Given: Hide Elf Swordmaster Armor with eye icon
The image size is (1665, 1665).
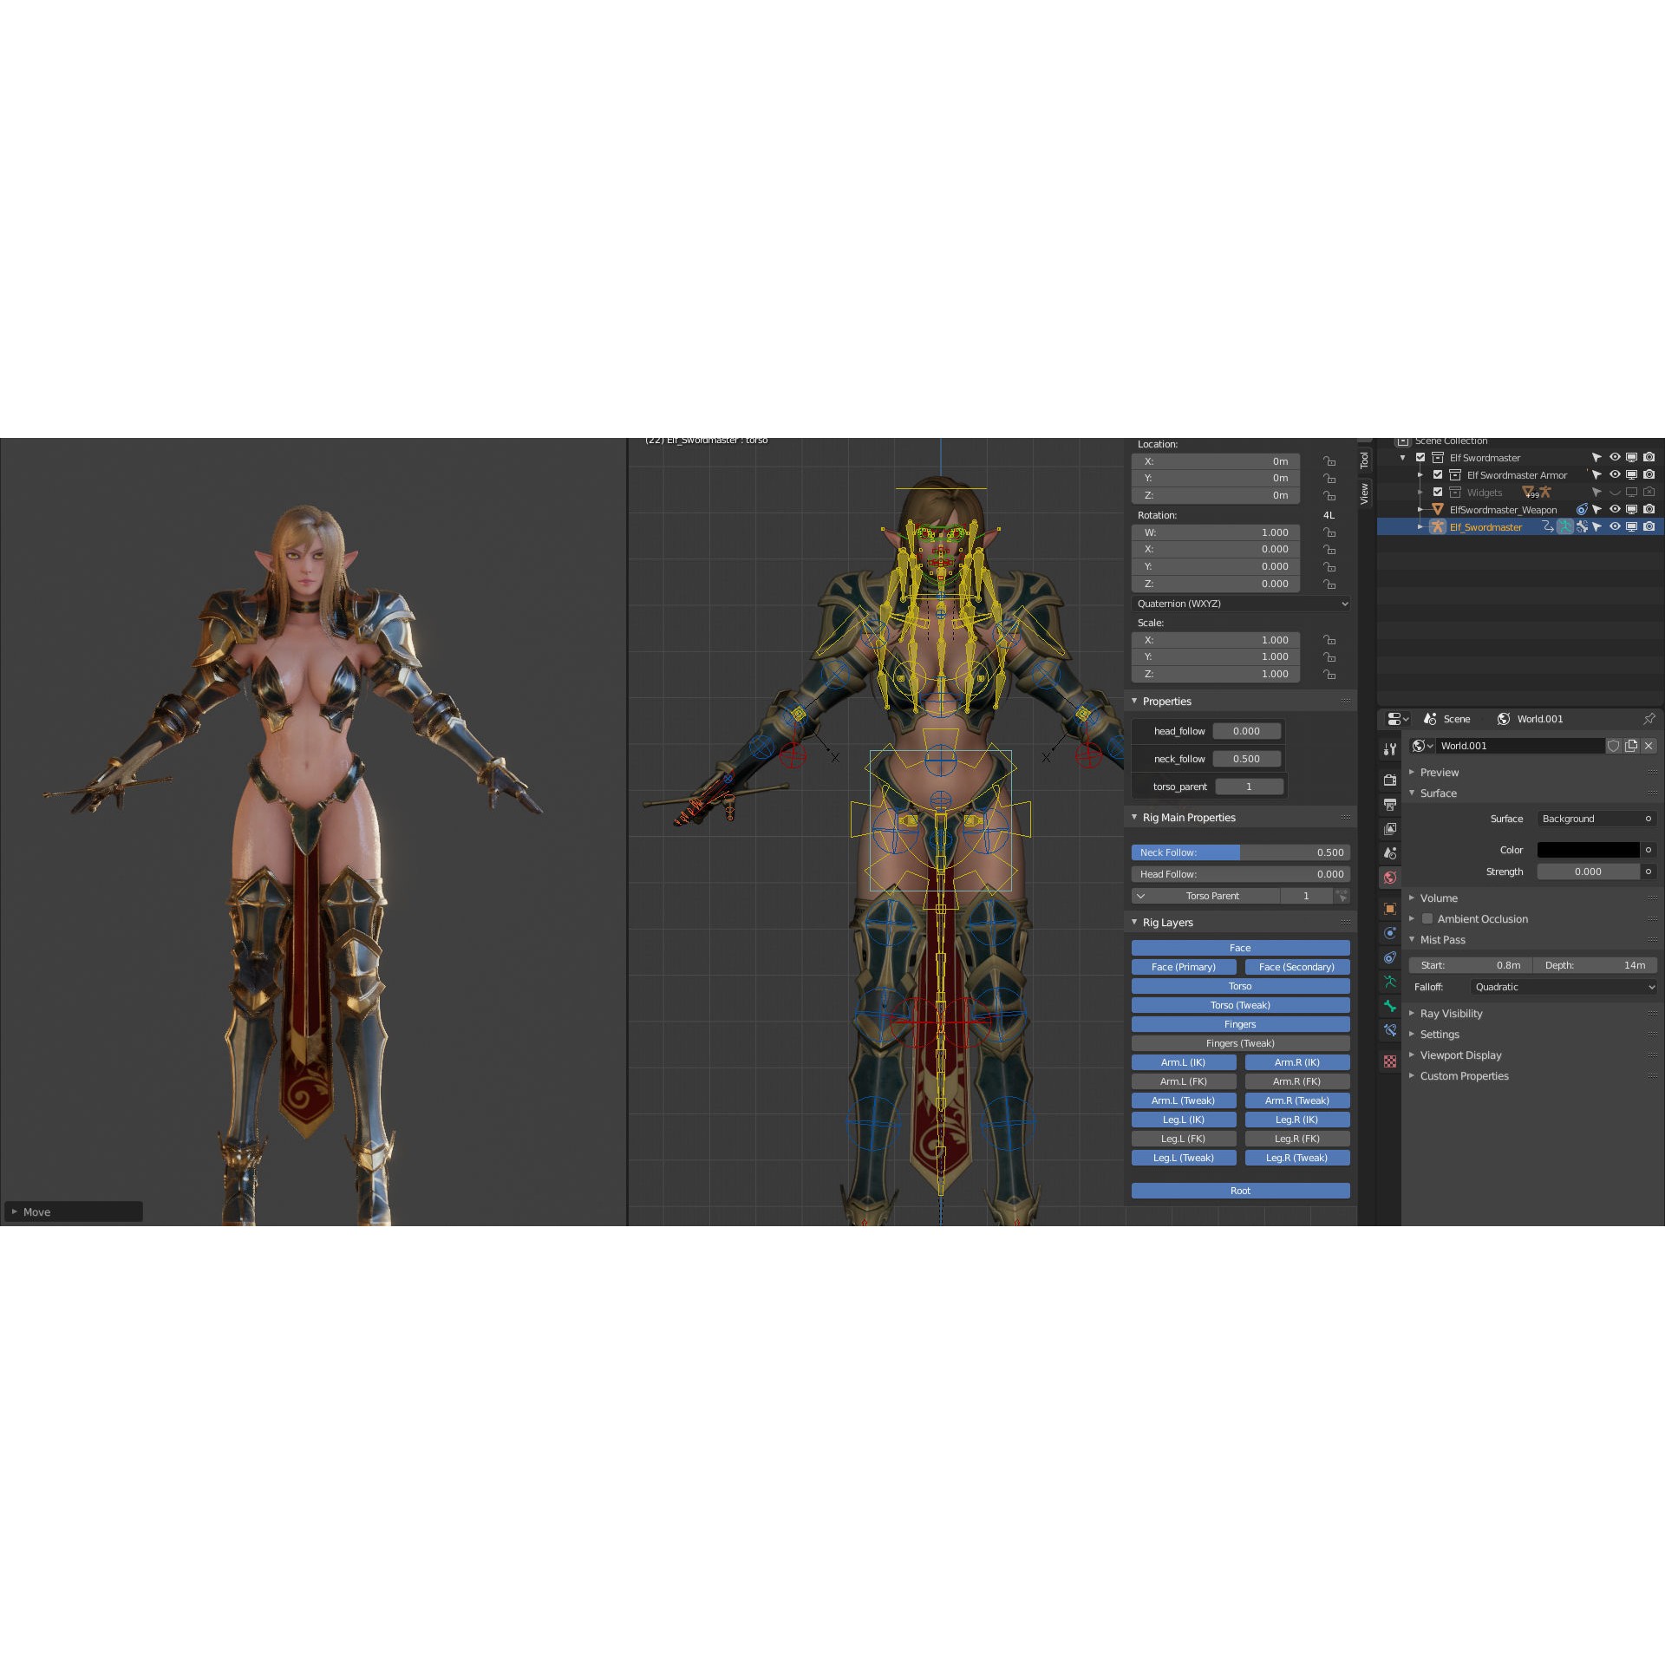Looking at the screenshot, I should [1615, 474].
